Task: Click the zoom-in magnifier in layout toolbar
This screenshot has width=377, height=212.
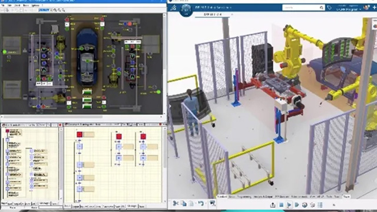Action: 55,10
